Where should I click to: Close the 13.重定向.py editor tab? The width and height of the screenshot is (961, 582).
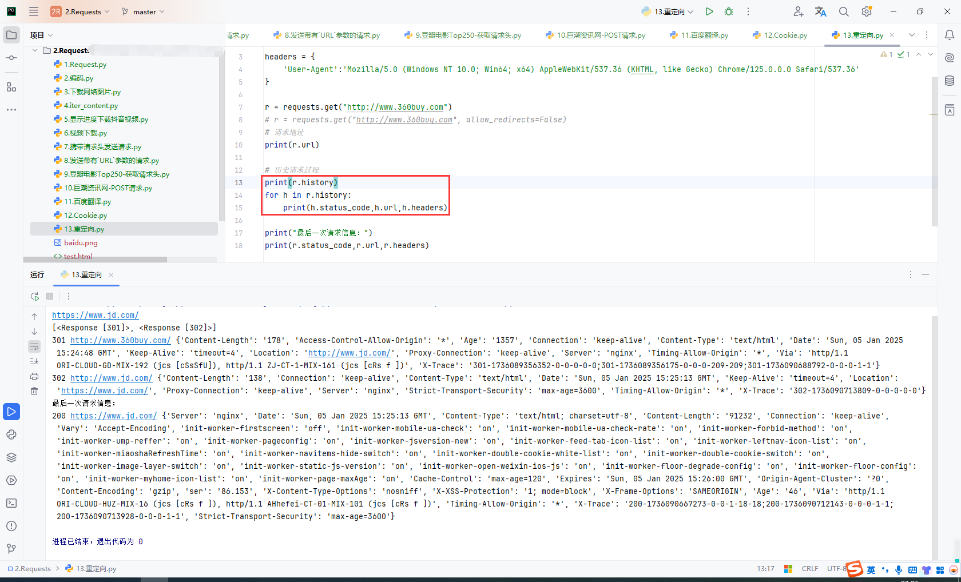point(892,35)
